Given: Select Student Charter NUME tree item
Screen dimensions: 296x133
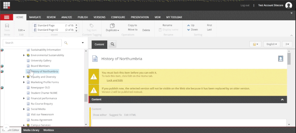Looking at the screenshot, I should click(44, 93).
